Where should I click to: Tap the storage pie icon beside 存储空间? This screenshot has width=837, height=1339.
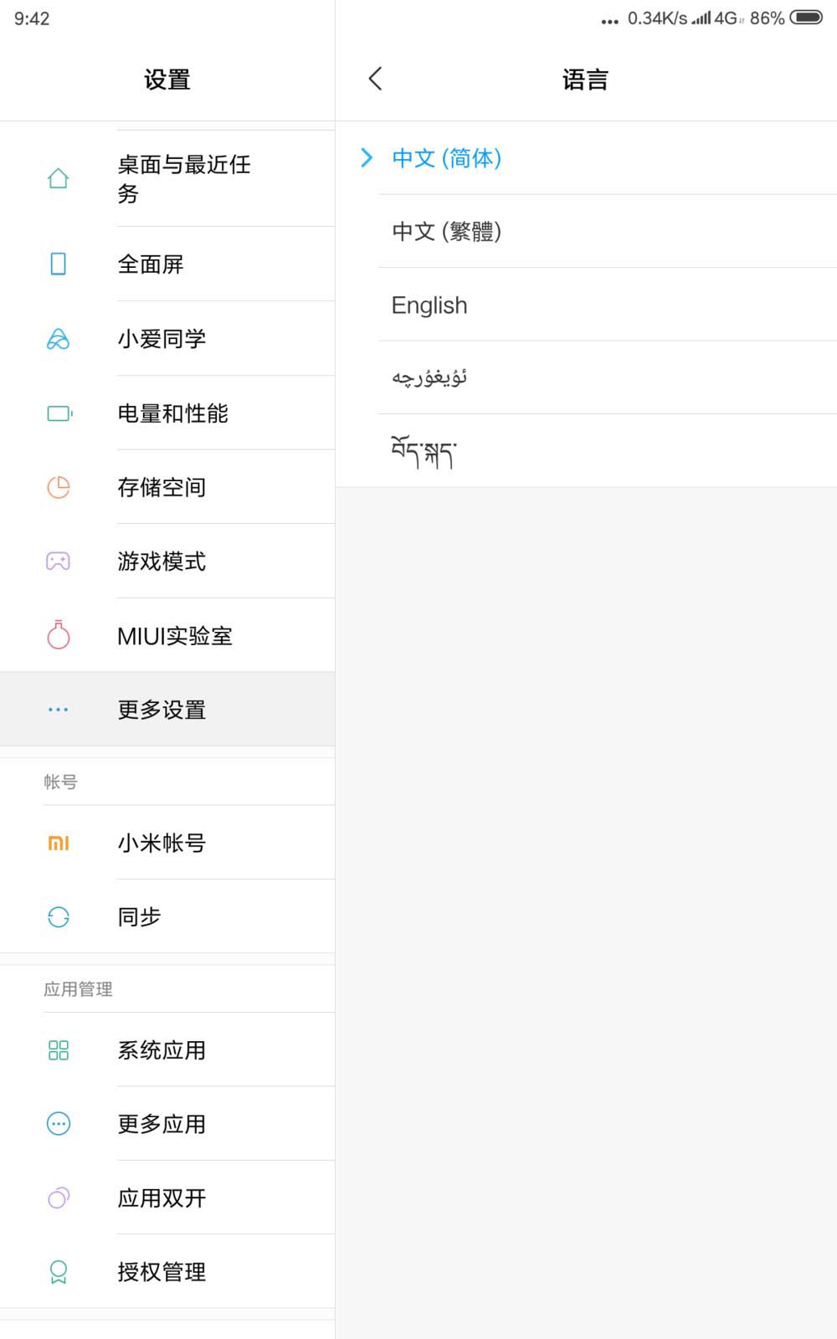click(58, 487)
